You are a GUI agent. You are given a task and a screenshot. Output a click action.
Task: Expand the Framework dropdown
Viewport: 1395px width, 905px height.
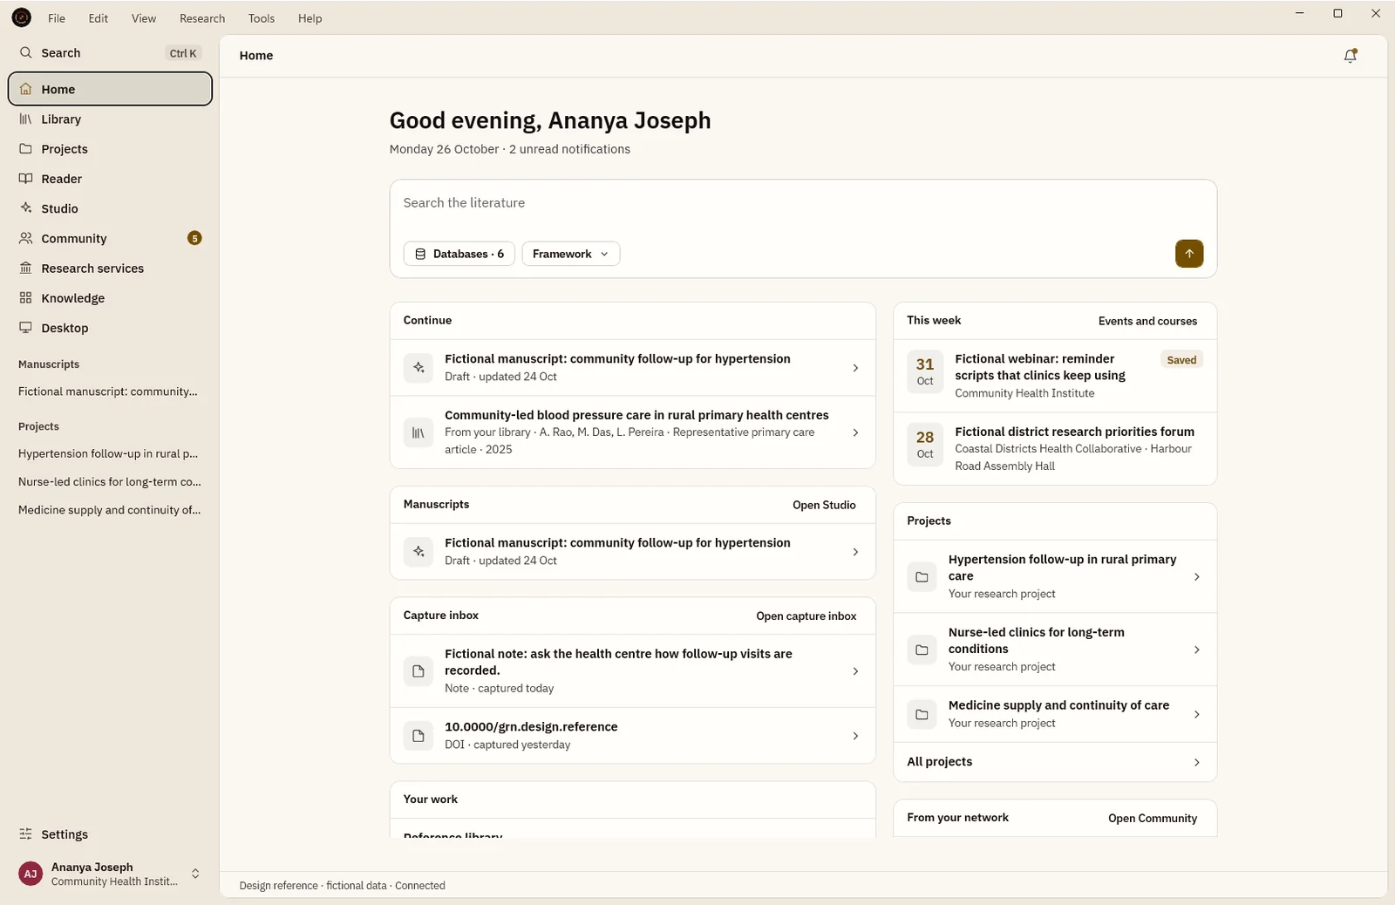coord(571,254)
